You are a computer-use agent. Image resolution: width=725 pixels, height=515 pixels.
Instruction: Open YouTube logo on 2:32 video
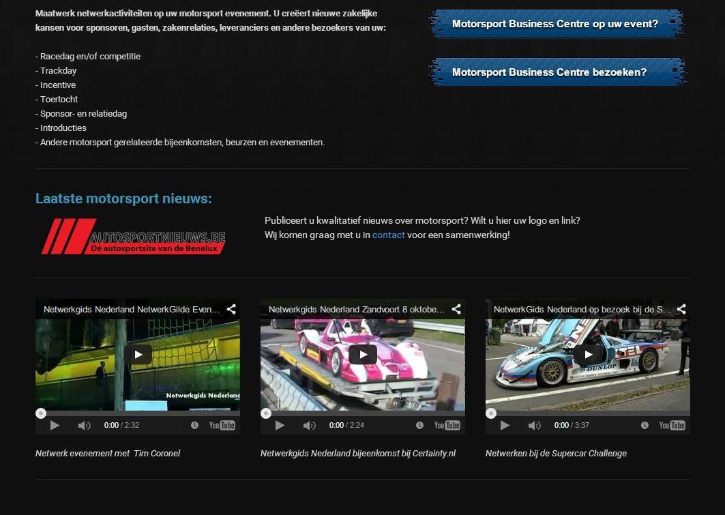222,426
